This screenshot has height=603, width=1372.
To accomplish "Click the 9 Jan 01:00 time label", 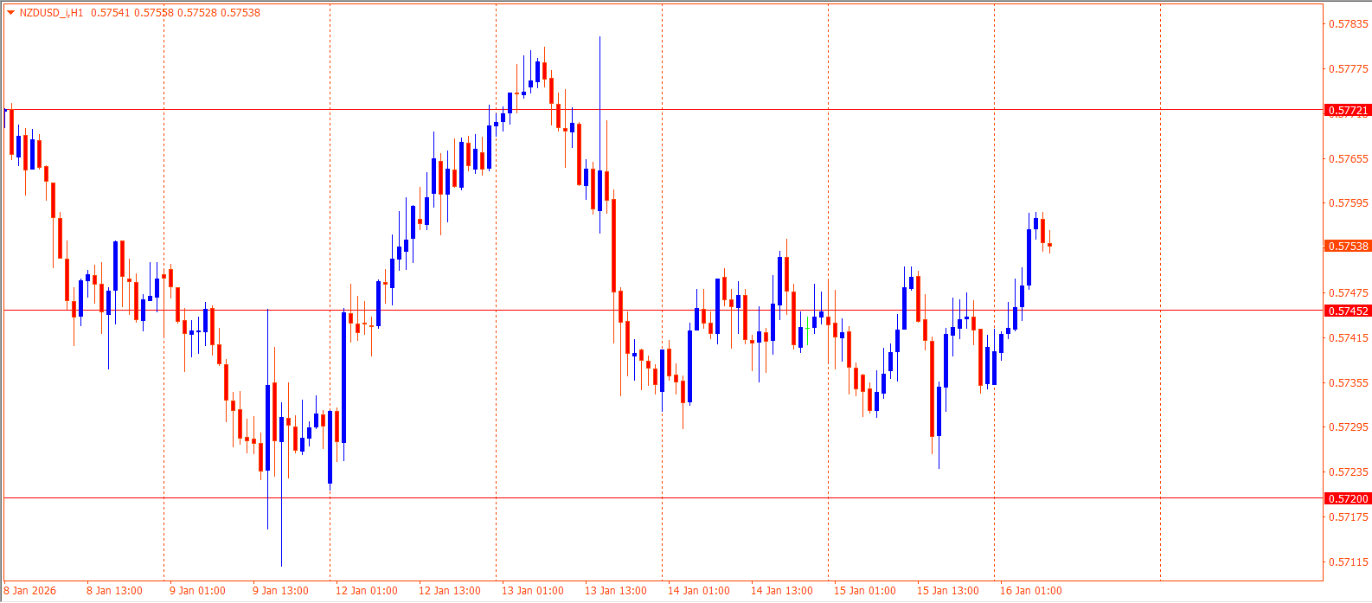I will click(197, 591).
